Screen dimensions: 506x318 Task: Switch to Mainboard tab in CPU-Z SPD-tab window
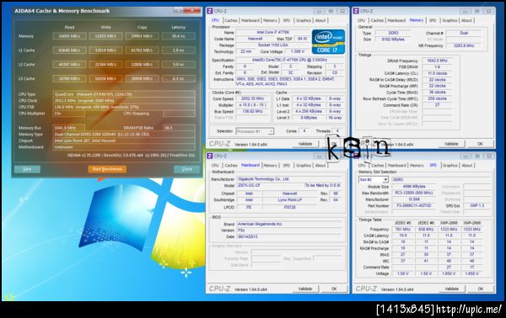[x=396, y=166]
